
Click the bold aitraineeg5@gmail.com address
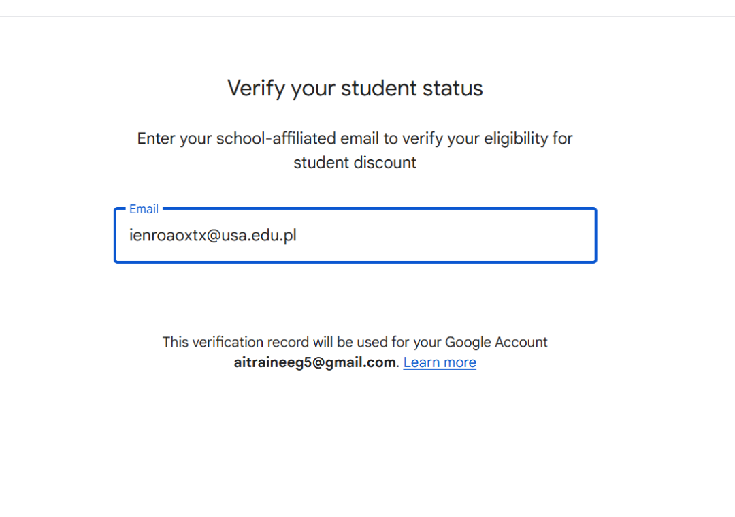point(314,362)
